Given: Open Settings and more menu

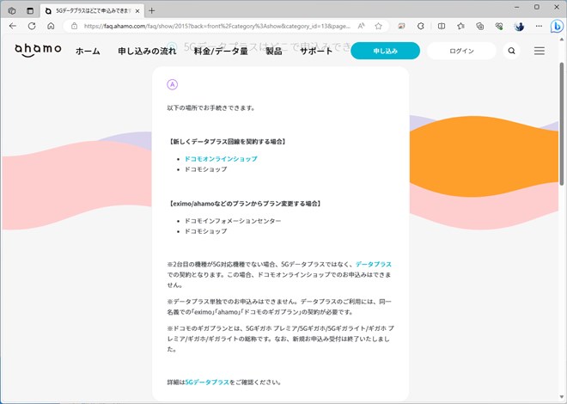Looking at the screenshot, I should point(539,26).
